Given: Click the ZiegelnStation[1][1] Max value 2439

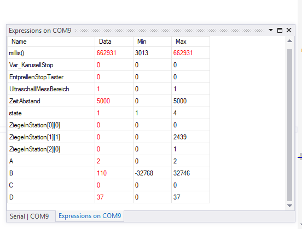Looking at the screenshot, I should [180, 137].
